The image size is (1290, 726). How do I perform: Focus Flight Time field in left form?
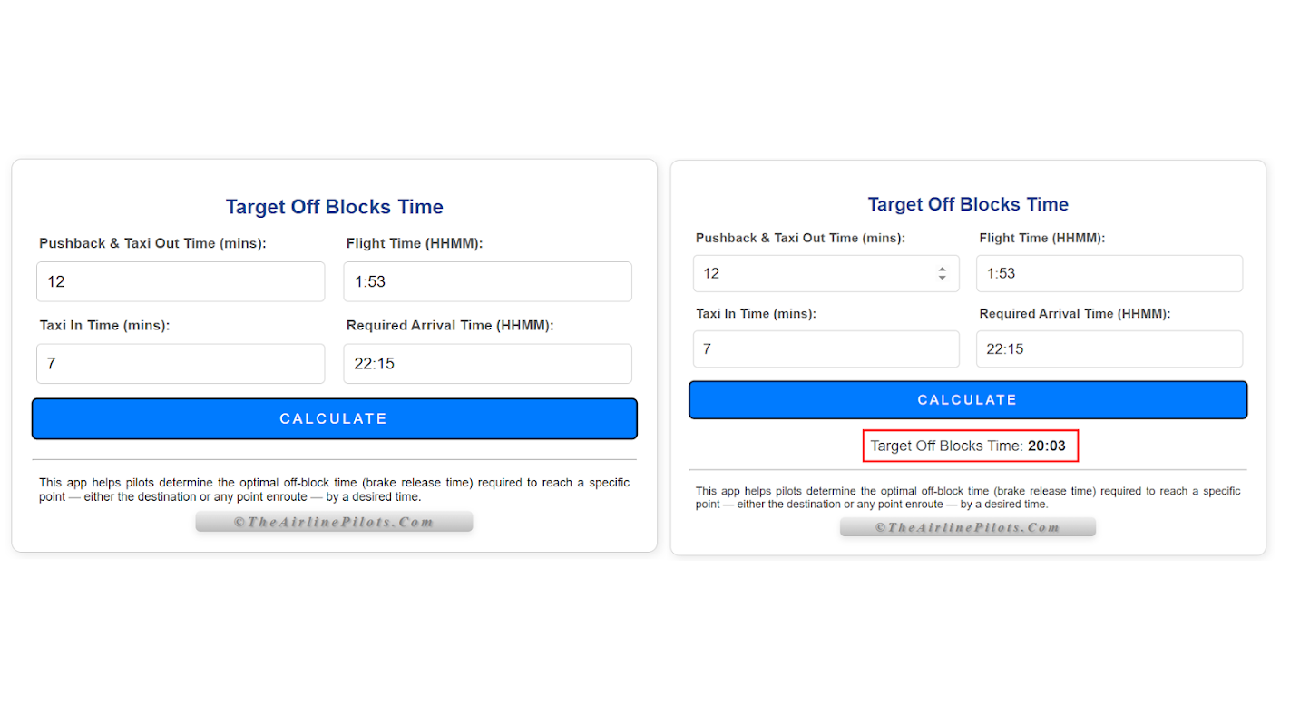487,281
